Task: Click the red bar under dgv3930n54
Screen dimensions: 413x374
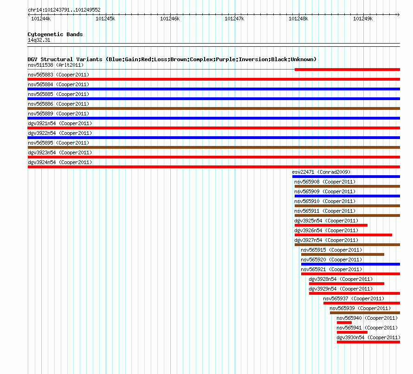Action: (x=368, y=342)
